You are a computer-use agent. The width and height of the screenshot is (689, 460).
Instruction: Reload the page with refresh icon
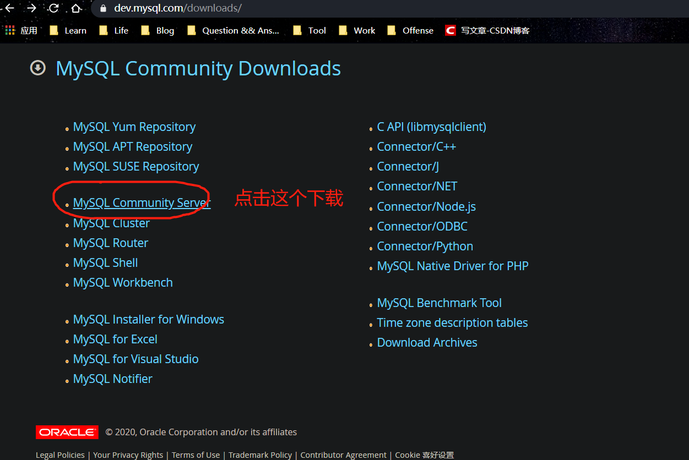[53, 8]
